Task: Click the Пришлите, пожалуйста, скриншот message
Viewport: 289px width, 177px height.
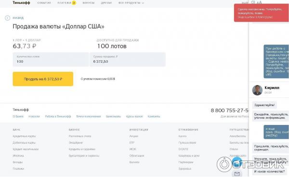Action: 270,148
